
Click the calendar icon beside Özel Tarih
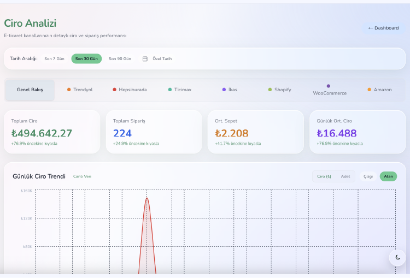click(145, 59)
